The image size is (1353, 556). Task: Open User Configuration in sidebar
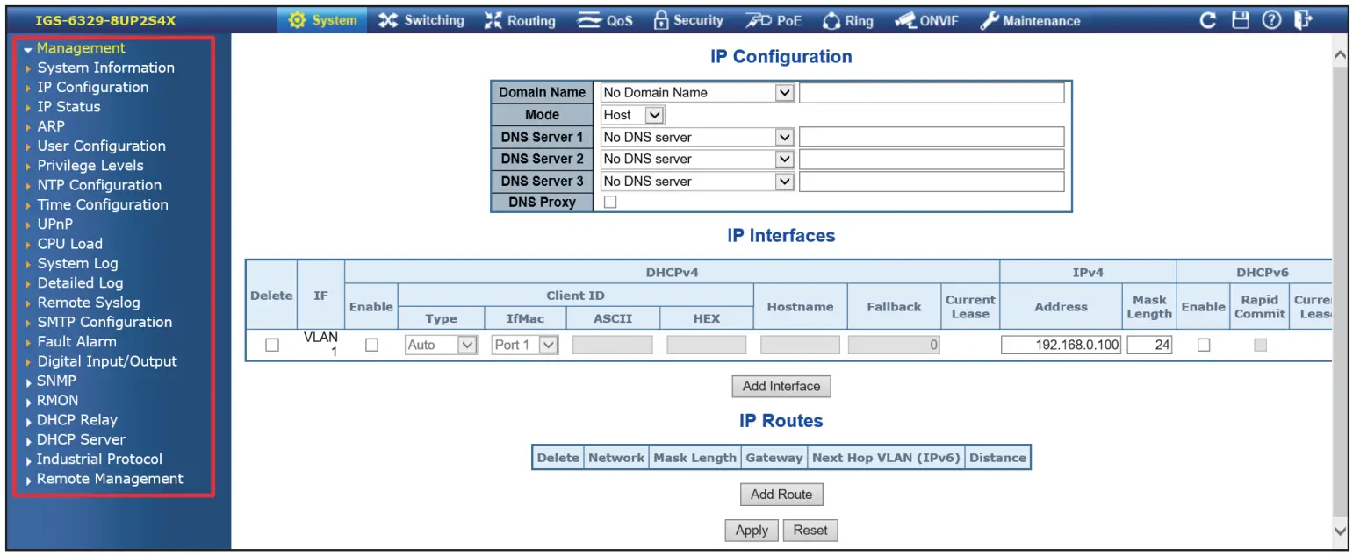coord(101,146)
